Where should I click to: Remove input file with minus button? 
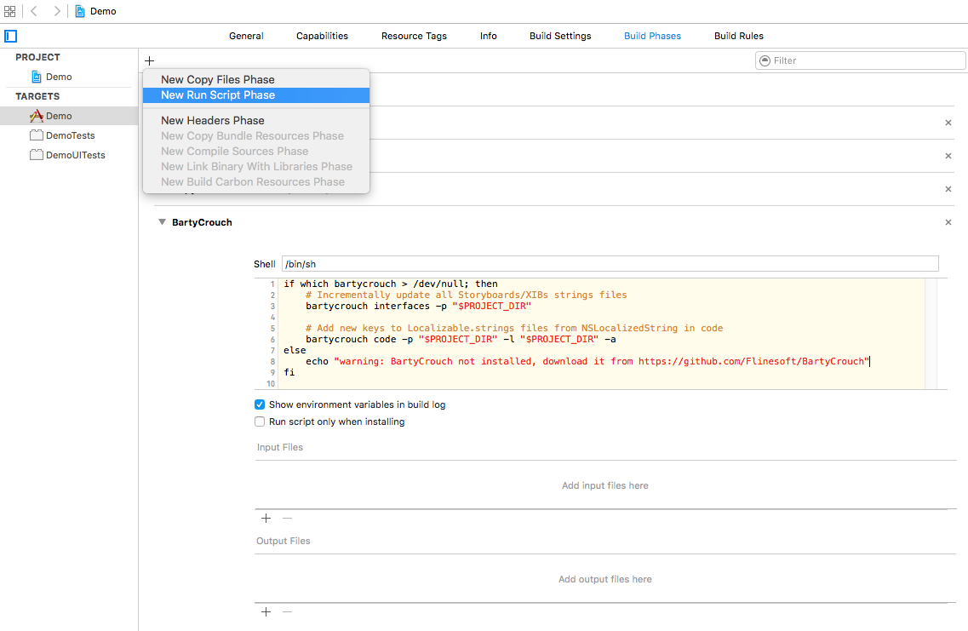coord(287,518)
